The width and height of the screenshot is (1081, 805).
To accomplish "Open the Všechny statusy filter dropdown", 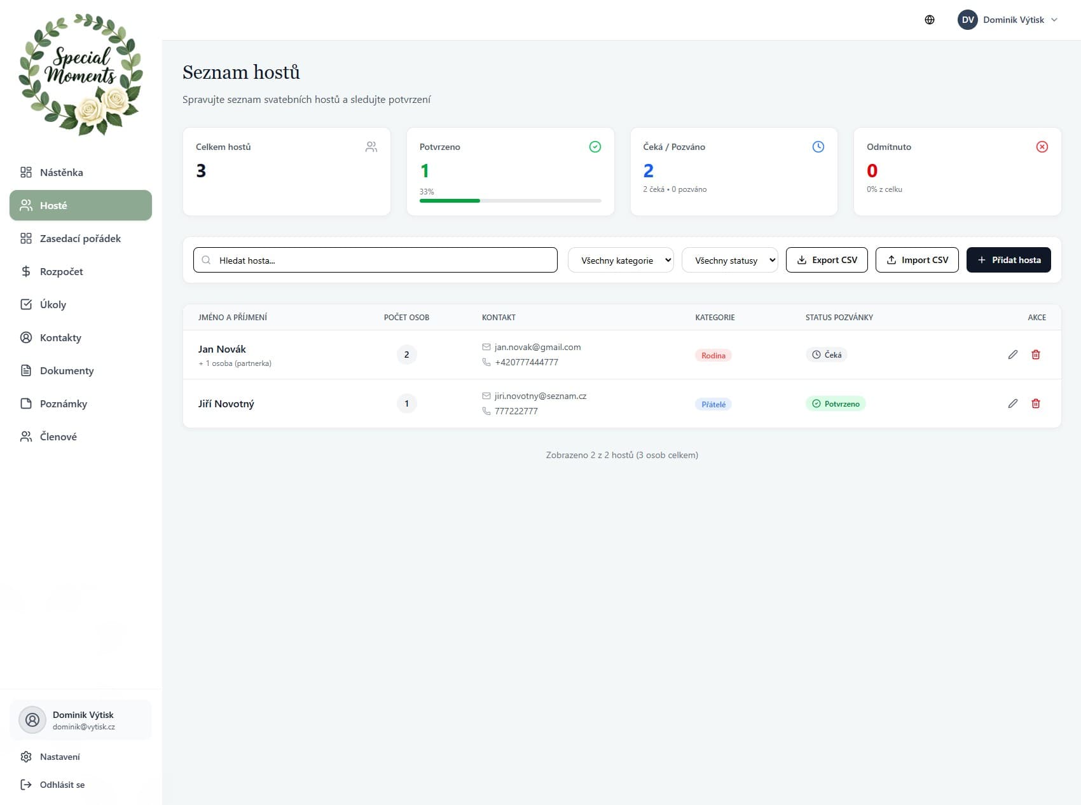I will click(729, 260).
